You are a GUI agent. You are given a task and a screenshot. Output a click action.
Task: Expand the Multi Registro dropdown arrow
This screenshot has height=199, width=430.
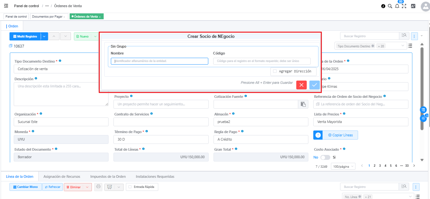tap(44, 37)
